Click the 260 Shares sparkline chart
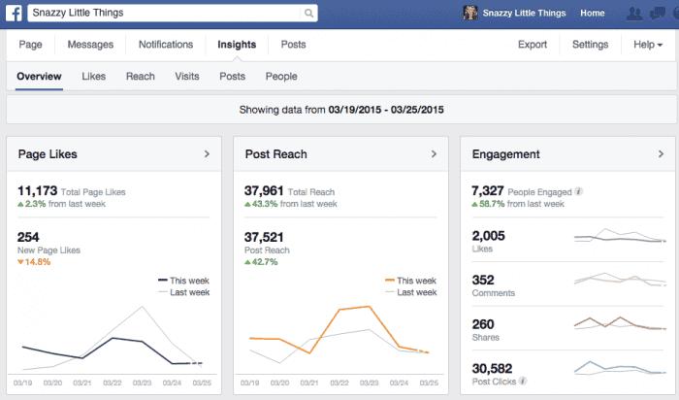 click(x=620, y=323)
